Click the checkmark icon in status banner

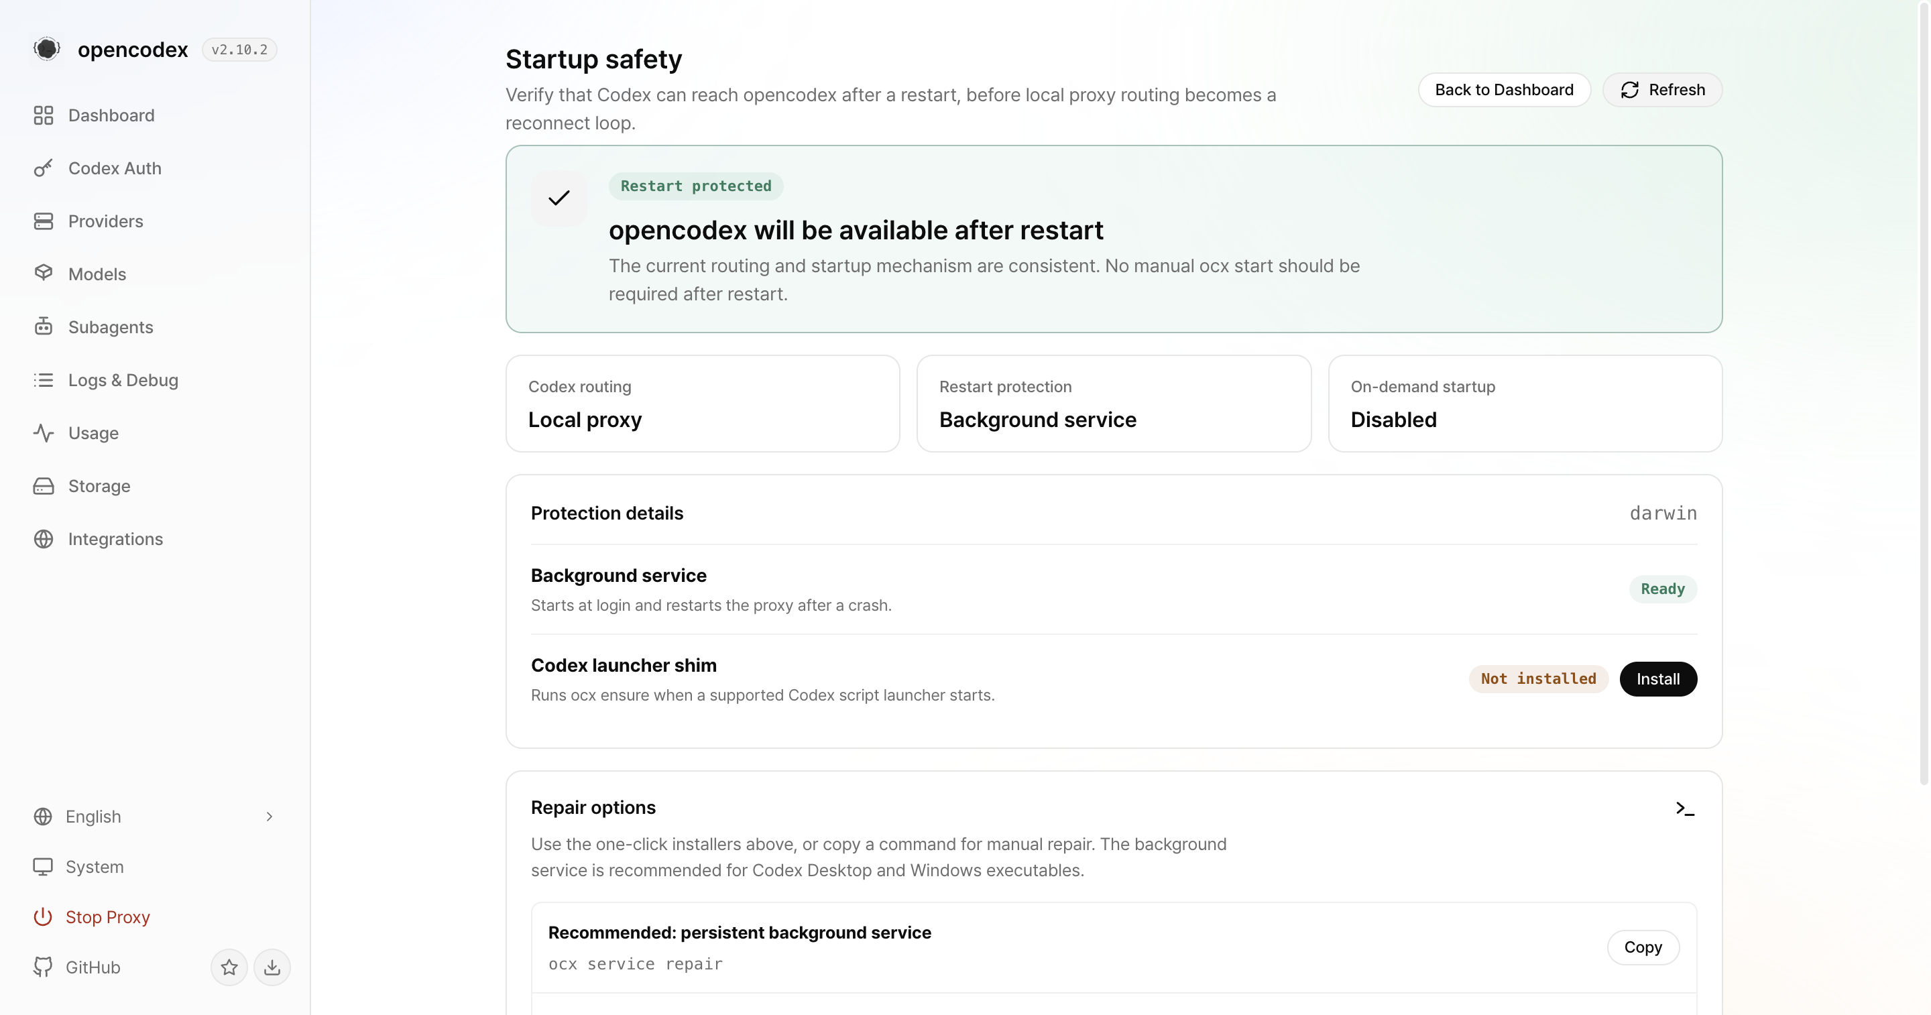pyautogui.click(x=559, y=198)
